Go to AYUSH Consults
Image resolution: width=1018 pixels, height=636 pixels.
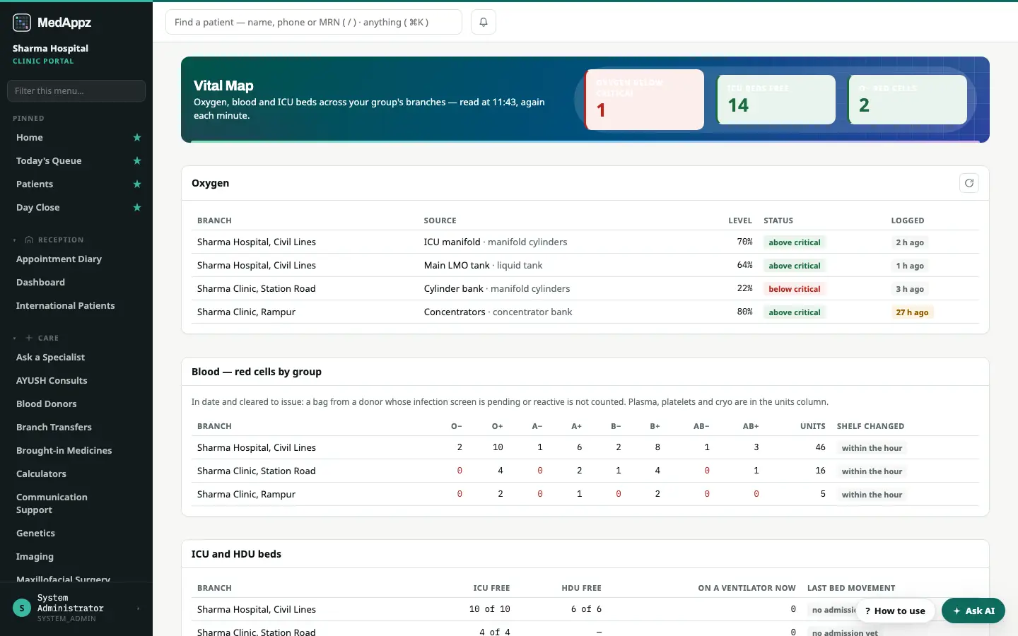(x=52, y=380)
